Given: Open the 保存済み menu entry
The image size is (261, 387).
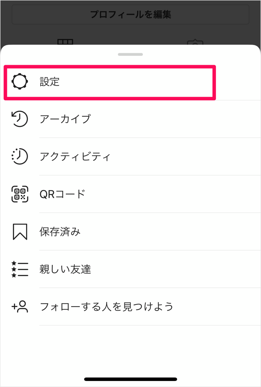Looking at the screenshot, I should click(60, 232).
